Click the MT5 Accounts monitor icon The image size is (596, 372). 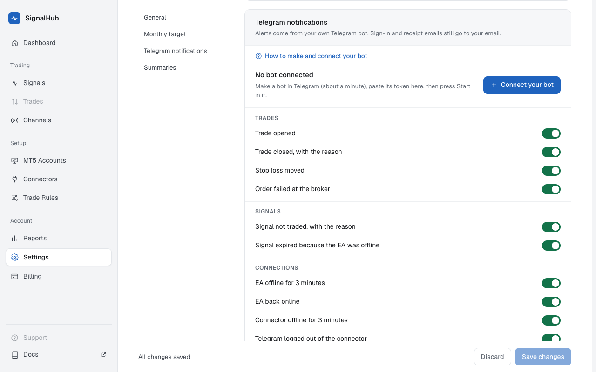coord(14,160)
